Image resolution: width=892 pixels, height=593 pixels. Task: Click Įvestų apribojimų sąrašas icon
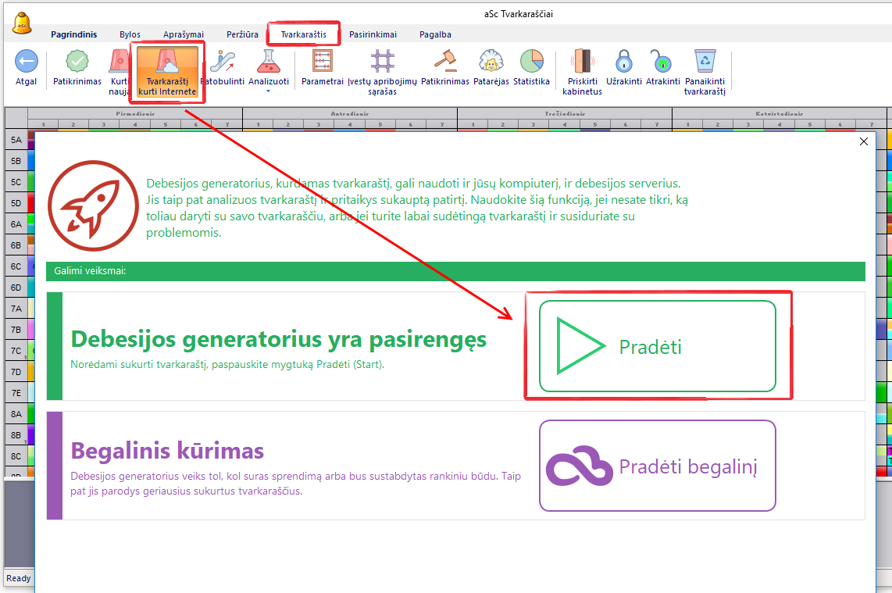(382, 62)
